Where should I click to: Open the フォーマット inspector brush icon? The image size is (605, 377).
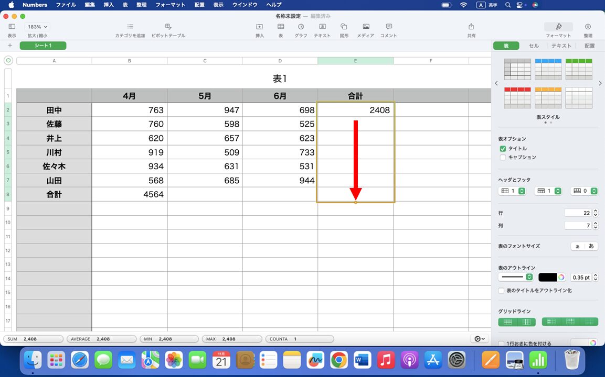point(558,27)
